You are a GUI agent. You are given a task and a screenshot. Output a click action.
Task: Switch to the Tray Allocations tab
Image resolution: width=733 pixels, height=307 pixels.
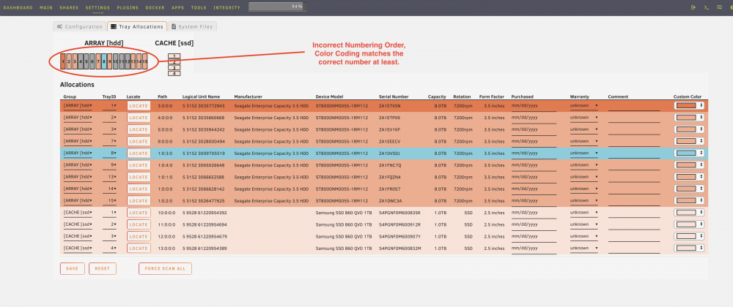coord(136,26)
